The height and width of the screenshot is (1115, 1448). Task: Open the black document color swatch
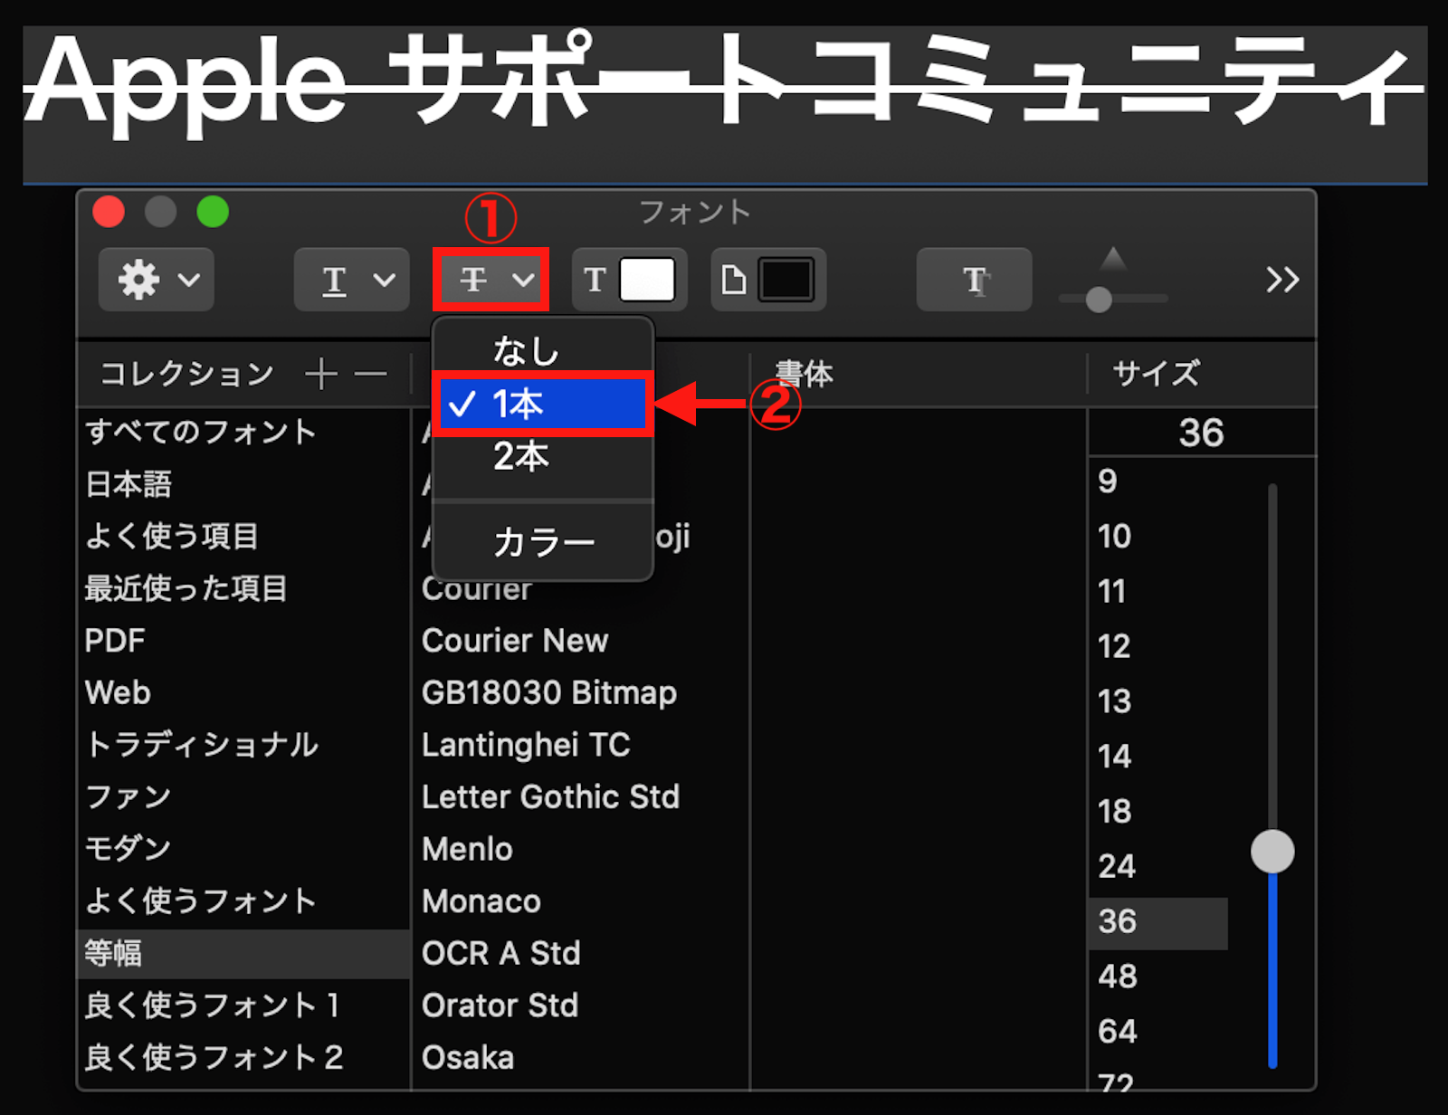tap(786, 280)
